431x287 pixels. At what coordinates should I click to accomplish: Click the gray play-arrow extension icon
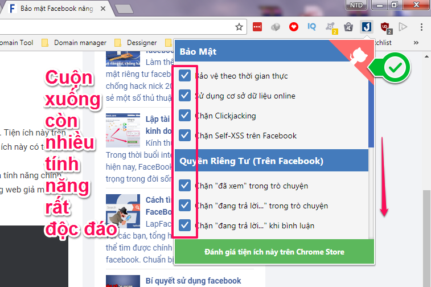tap(403, 27)
